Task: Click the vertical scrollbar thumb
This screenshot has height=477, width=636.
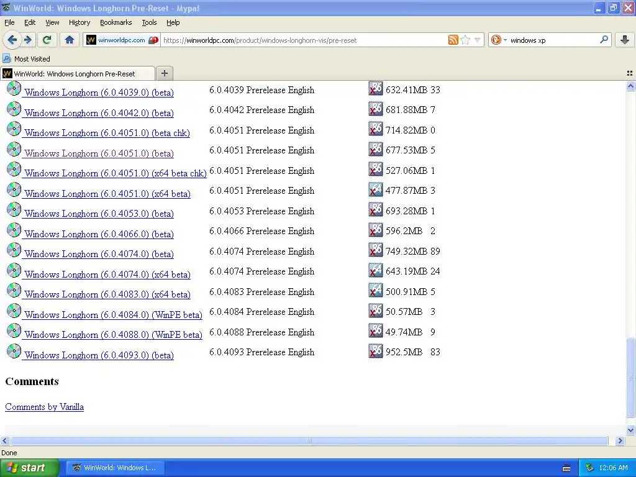Action: point(630,378)
